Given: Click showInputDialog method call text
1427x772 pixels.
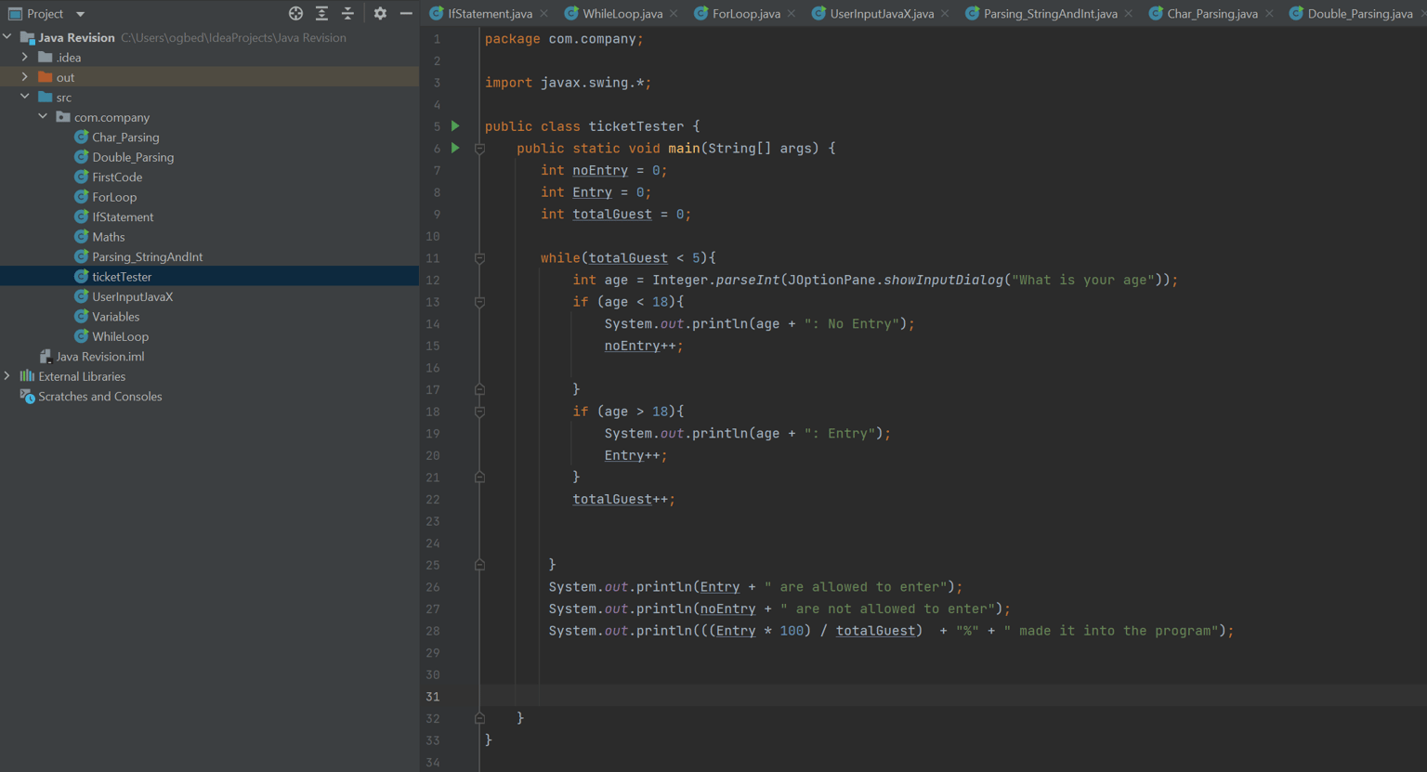Looking at the screenshot, I should 943,280.
